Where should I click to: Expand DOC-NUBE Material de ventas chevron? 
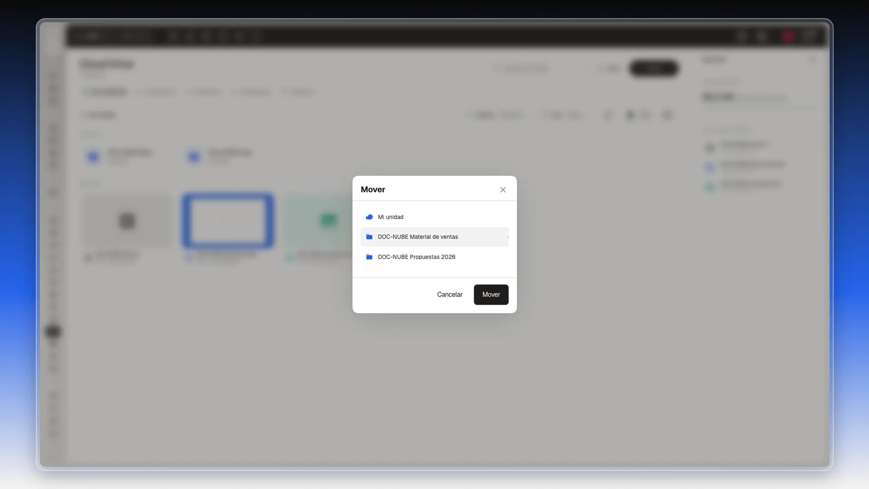pos(507,237)
